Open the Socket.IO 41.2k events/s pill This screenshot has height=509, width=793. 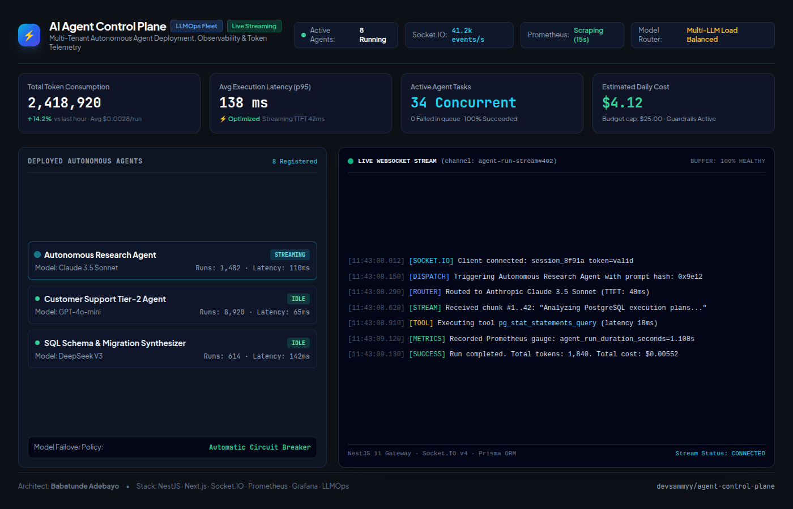[459, 35]
